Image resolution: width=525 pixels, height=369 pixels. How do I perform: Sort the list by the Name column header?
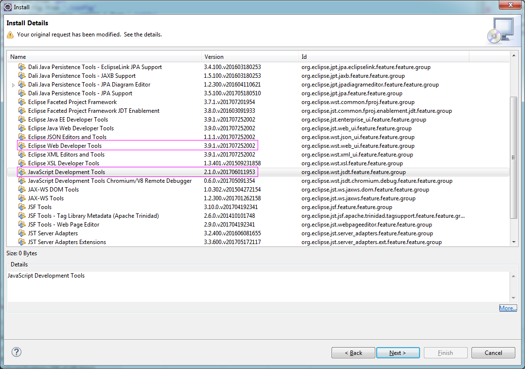click(x=104, y=57)
